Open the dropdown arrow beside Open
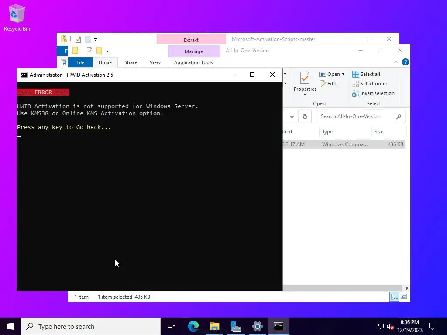This screenshot has width=447, height=335. tap(343, 74)
